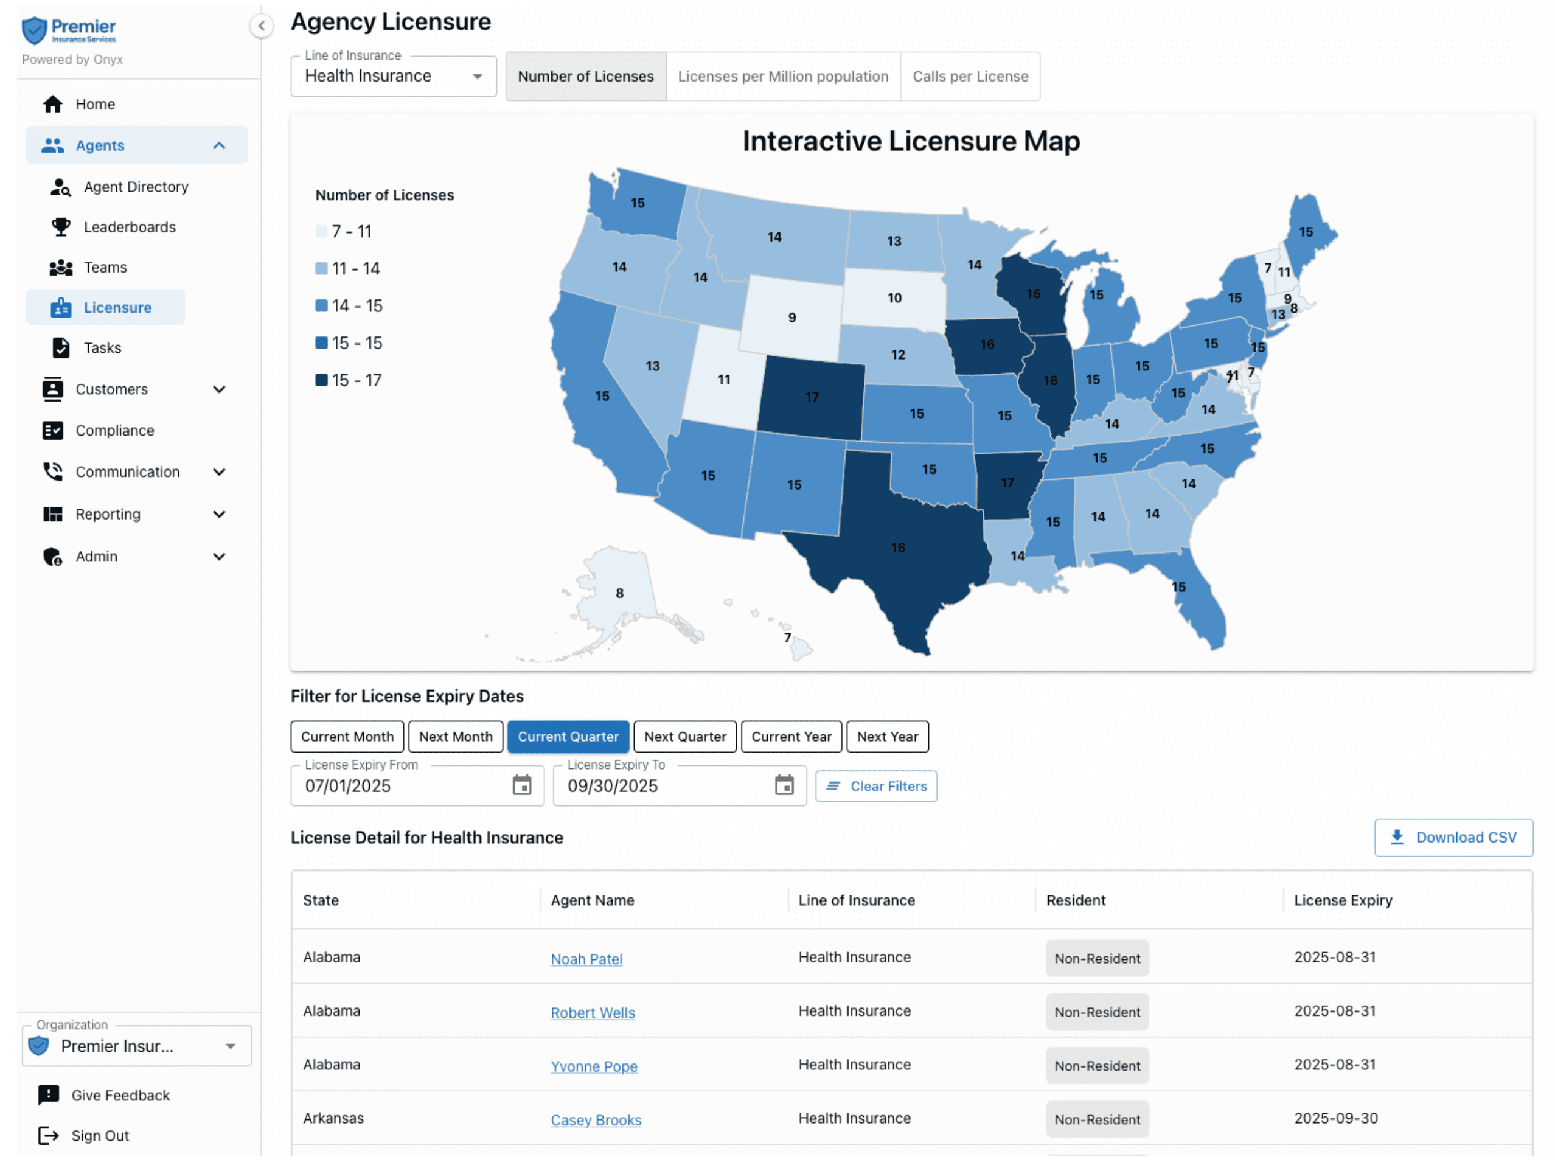Select the darkest blue legend swatch
Viewport: 1555px width, 1168px height.
click(x=321, y=380)
